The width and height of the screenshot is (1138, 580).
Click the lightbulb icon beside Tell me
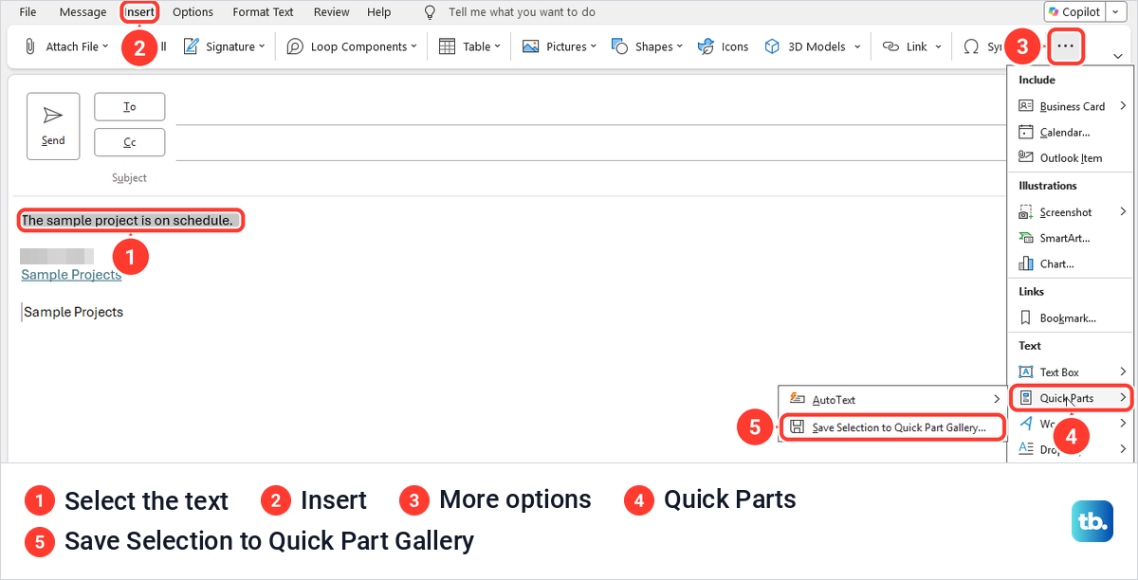pyautogui.click(x=431, y=12)
